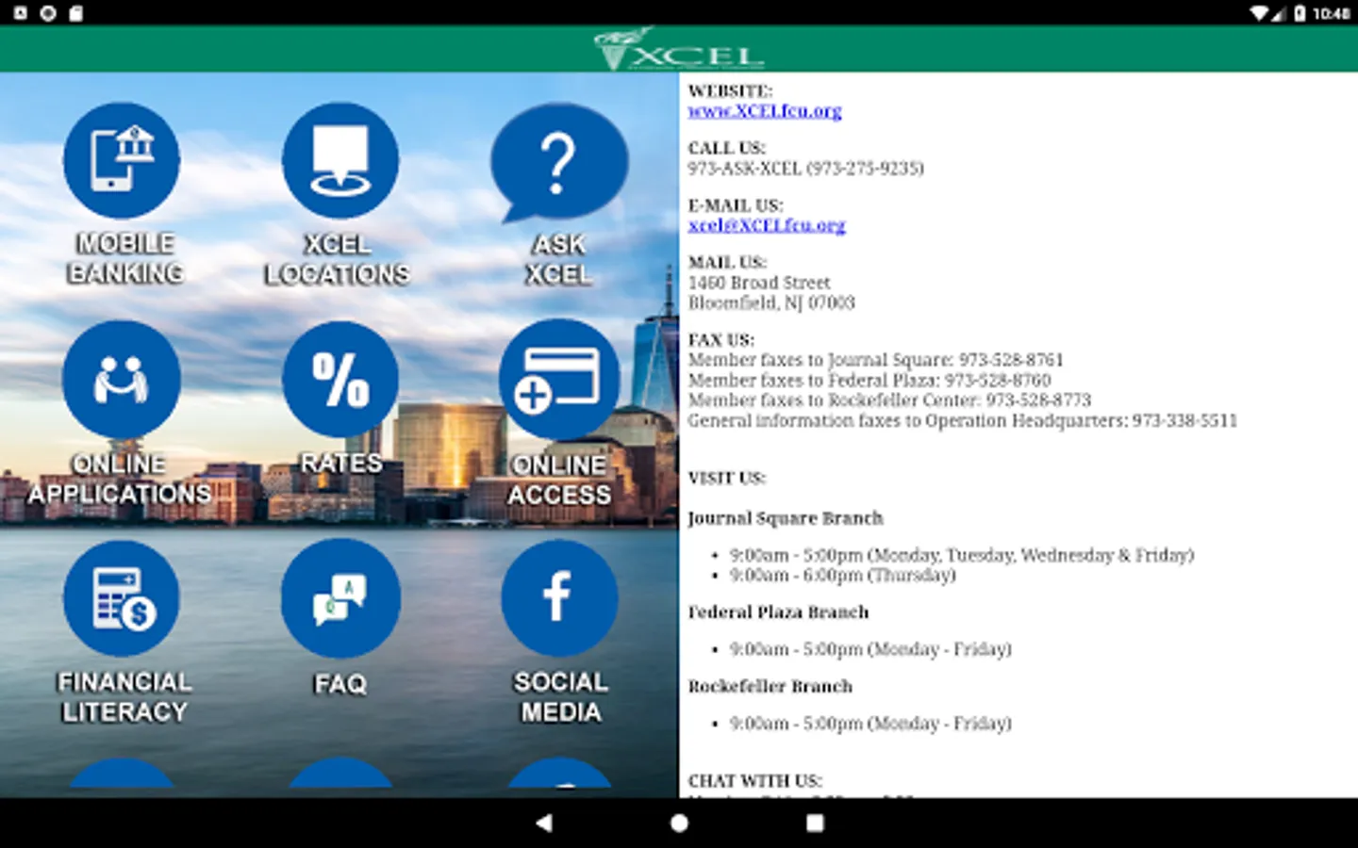Tap the SOCIAL MEDIA label
Image resolution: width=1358 pixels, height=848 pixels.
(561, 696)
